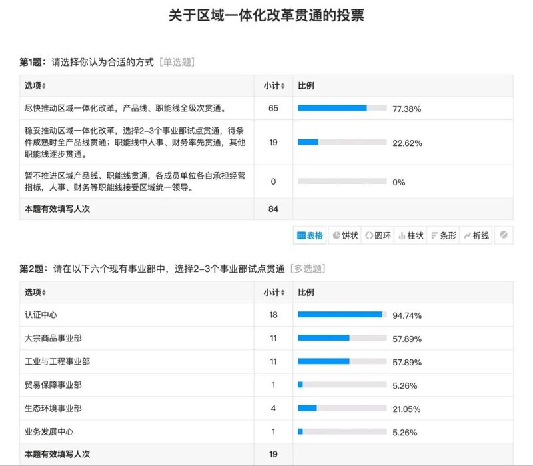Click the 77.38% progress bar
The width and height of the screenshot is (533, 466).
(342, 108)
